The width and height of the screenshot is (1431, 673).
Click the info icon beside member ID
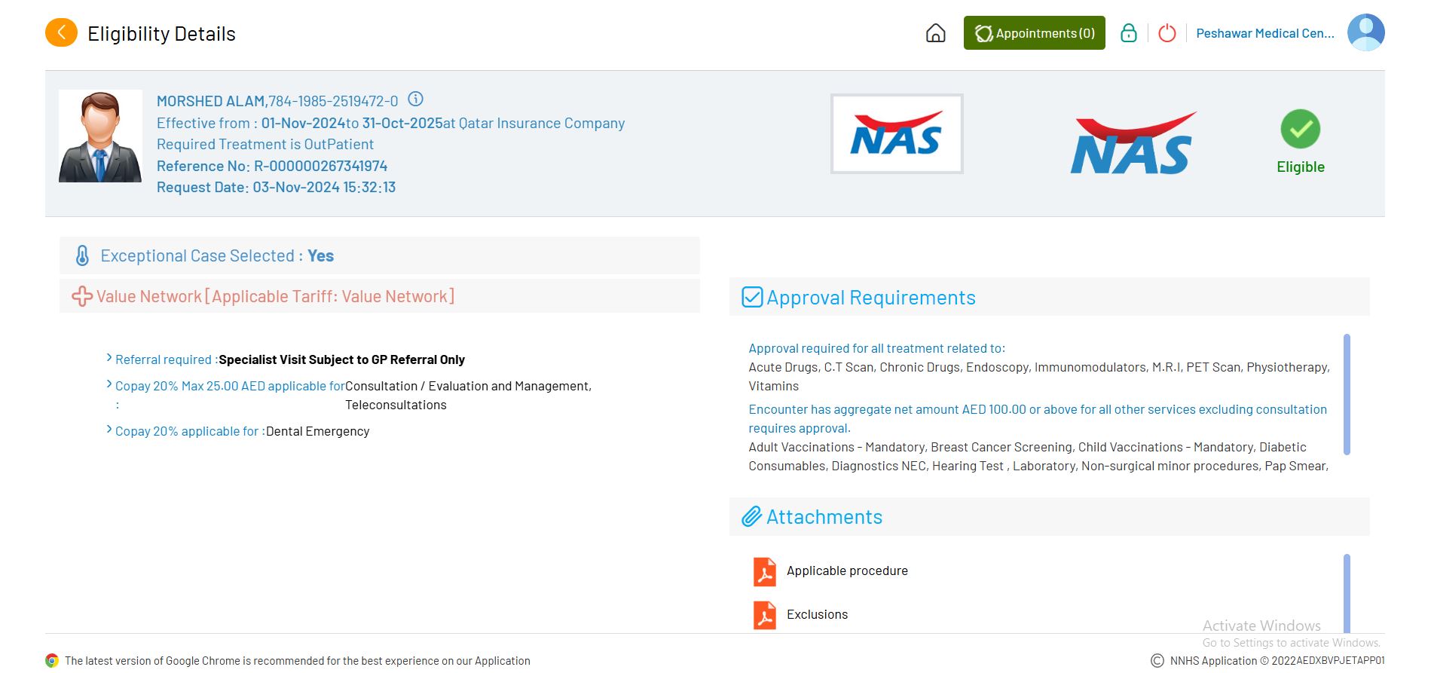click(415, 99)
